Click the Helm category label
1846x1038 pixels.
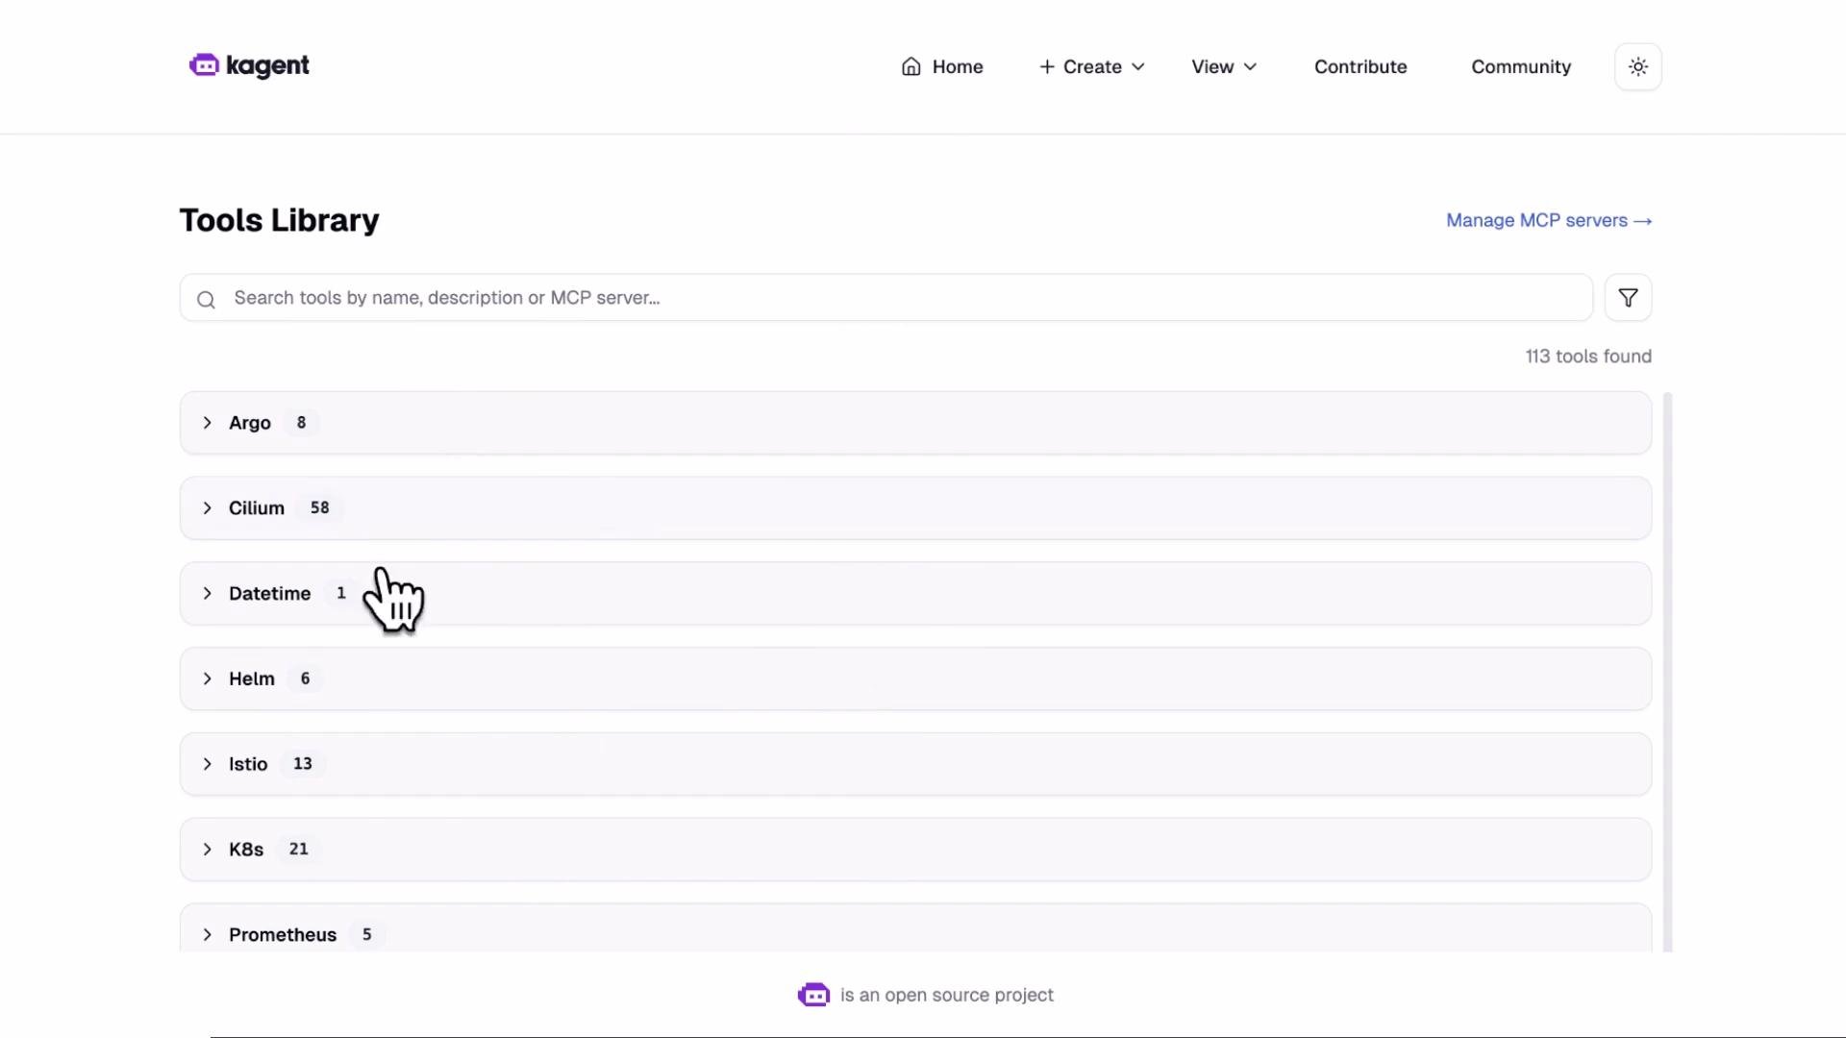(x=252, y=679)
